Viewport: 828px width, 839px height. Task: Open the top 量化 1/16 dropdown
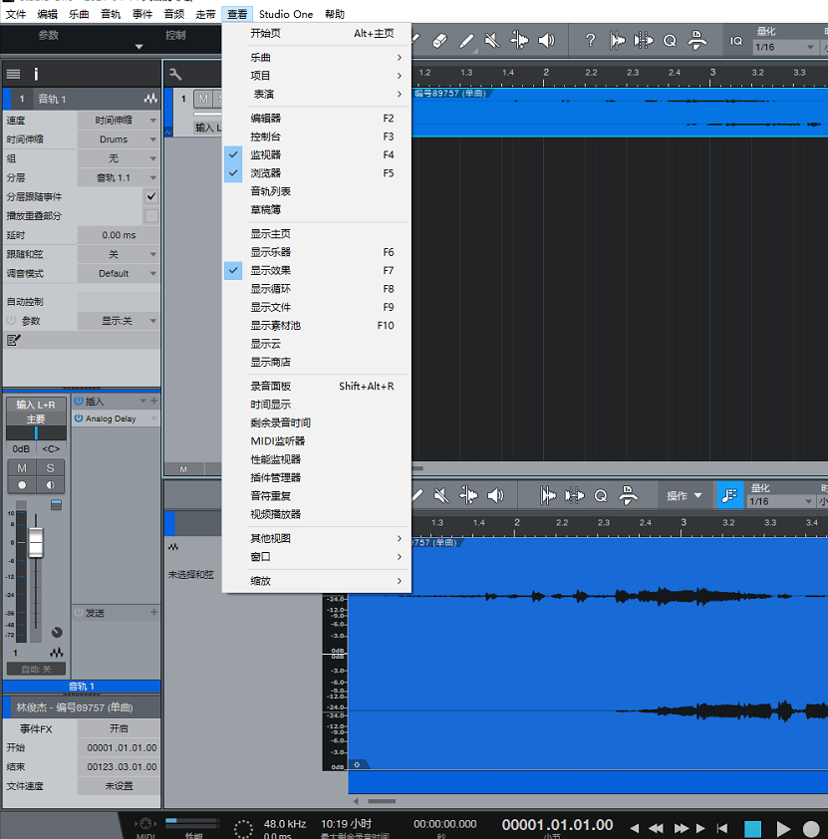[785, 47]
